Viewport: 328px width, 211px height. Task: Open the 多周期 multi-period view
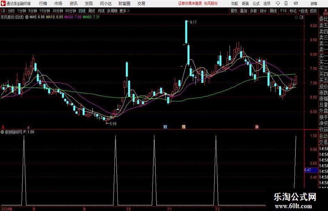(112, 11)
